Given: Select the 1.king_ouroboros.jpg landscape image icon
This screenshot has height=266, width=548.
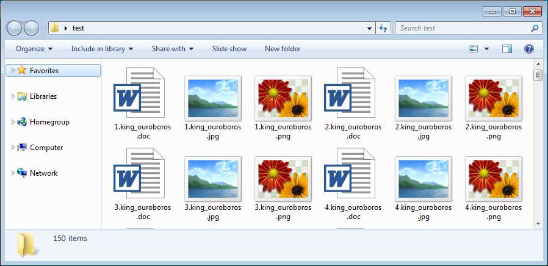Looking at the screenshot, I should pos(213,98).
